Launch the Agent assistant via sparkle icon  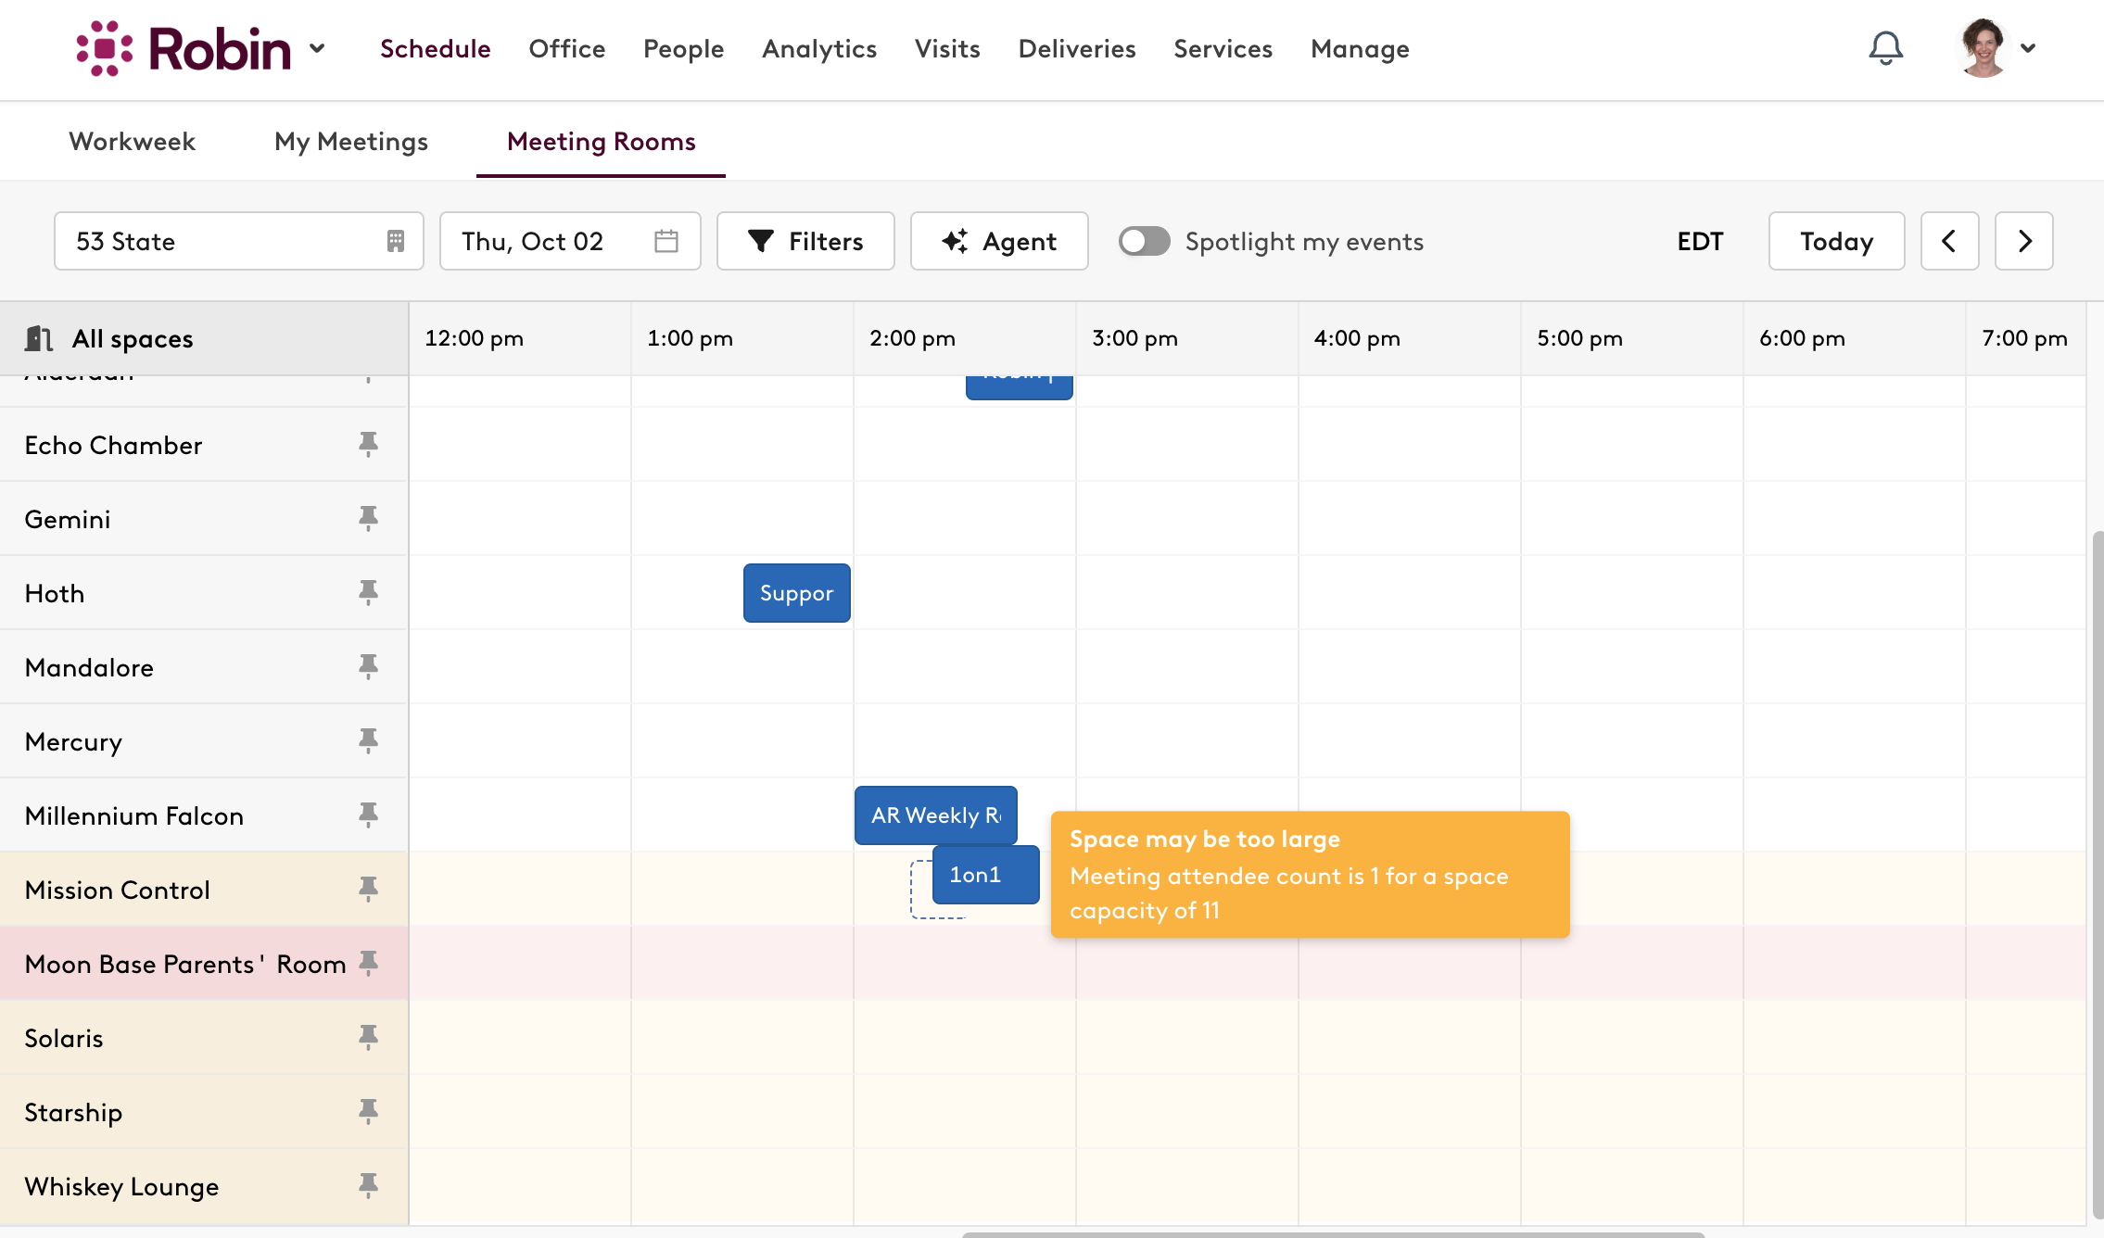point(957,241)
